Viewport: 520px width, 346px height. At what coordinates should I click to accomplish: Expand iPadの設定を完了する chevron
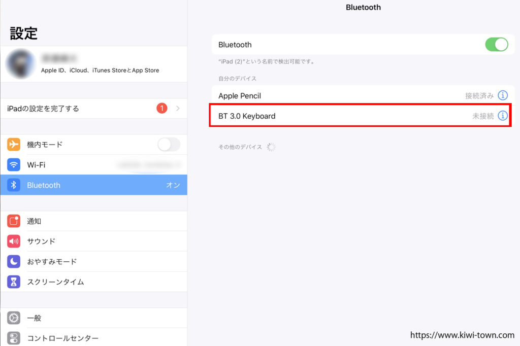[178, 109]
